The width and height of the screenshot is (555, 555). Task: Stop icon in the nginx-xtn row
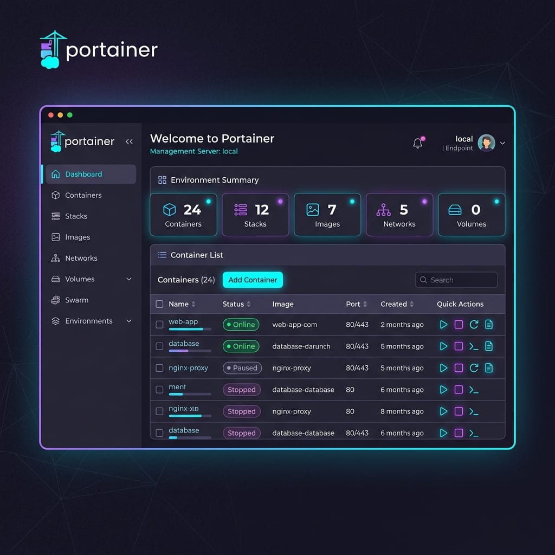(x=459, y=411)
